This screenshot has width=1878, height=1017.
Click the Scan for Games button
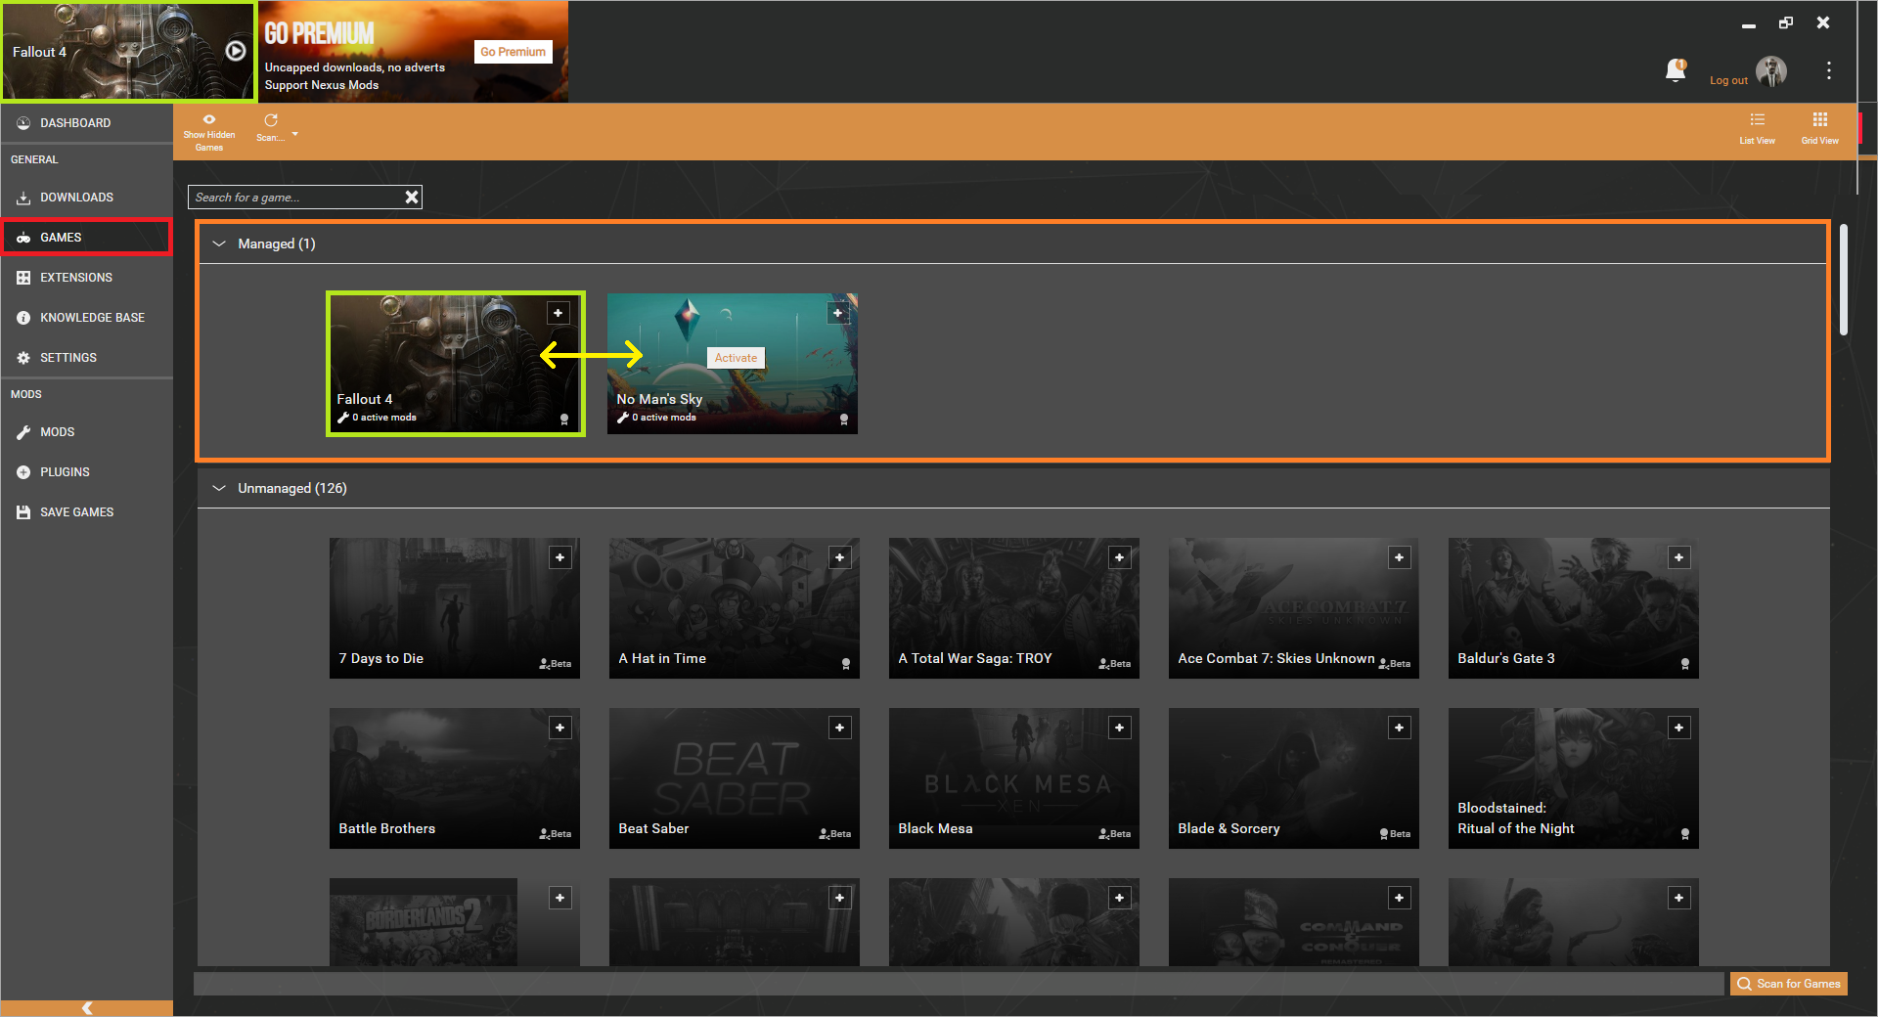pos(1788,984)
